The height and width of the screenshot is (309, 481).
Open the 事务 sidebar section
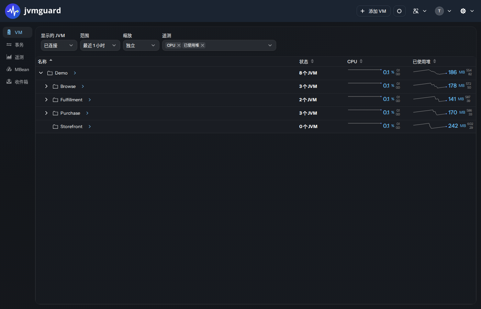(18, 45)
